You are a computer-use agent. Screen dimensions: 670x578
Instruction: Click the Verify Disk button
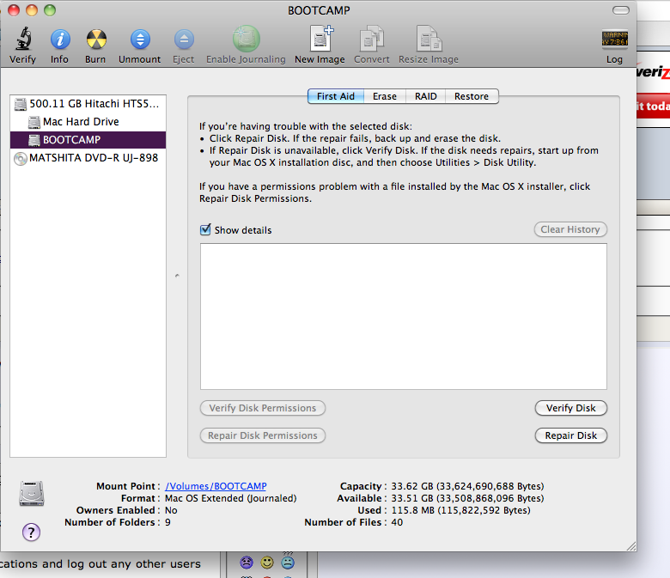(571, 408)
